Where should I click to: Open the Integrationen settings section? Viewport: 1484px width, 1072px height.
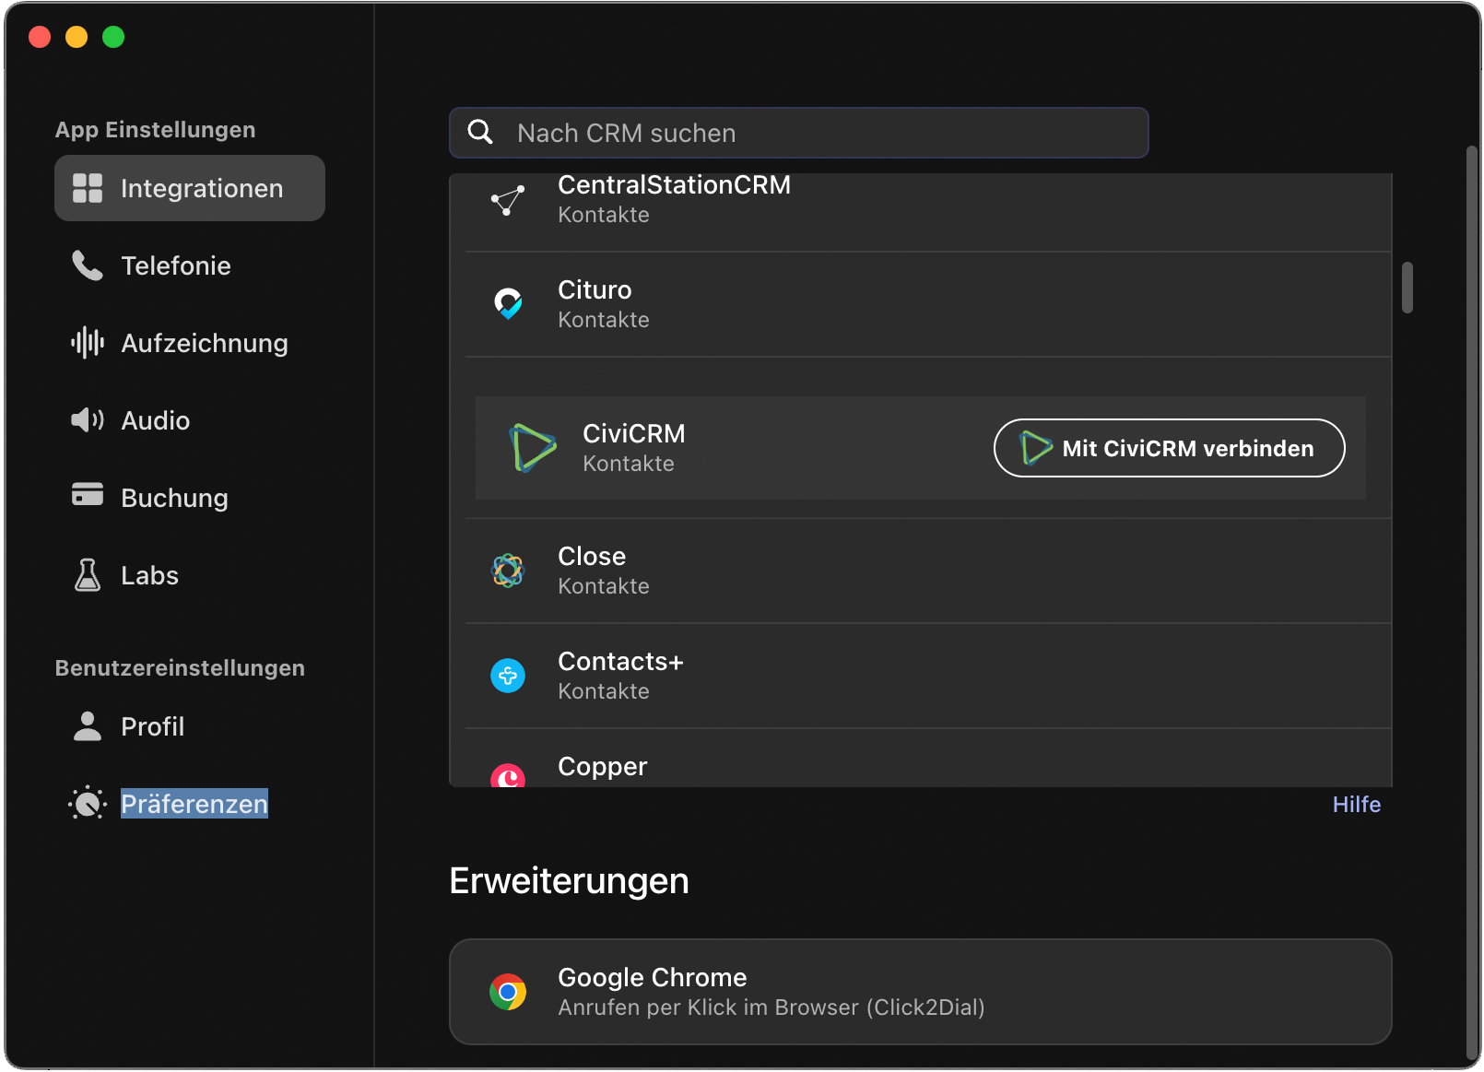click(190, 188)
